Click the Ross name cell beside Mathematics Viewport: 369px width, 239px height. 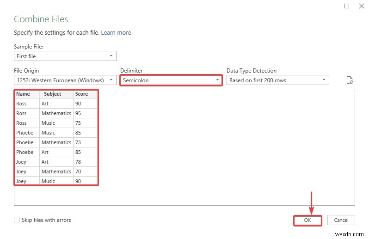(27, 113)
